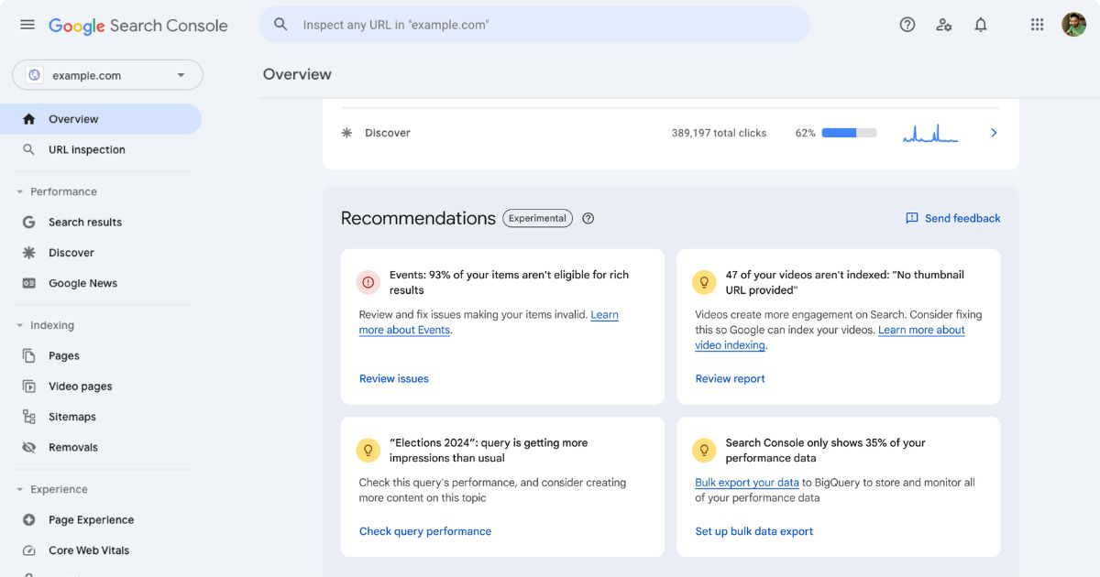Click the Discover 62% progress bar
1100x577 pixels.
[x=849, y=133]
